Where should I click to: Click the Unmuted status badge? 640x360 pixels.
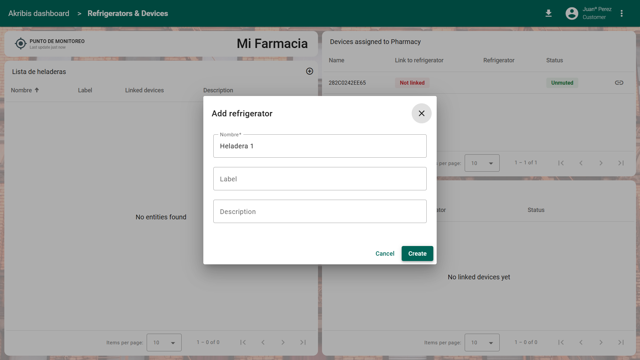[x=562, y=83]
